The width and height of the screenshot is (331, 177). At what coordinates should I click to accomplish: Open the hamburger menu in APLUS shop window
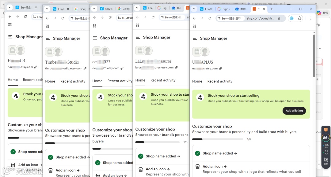pyautogui.click(x=195, y=38)
